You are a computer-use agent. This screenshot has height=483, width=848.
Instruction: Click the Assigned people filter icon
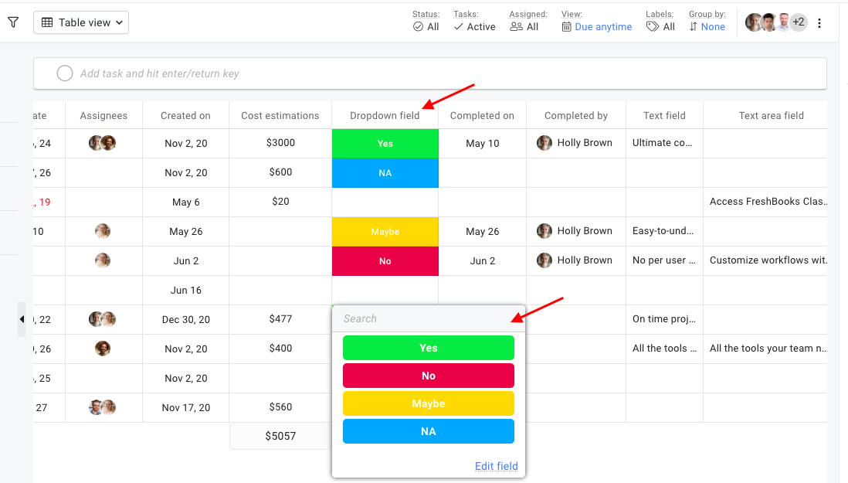pyautogui.click(x=516, y=27)
